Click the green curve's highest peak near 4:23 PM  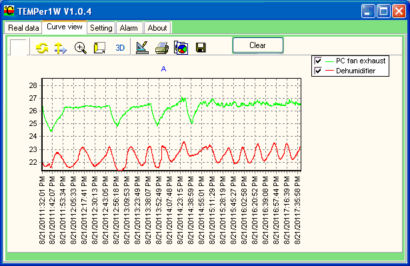(x=182, y=98)
